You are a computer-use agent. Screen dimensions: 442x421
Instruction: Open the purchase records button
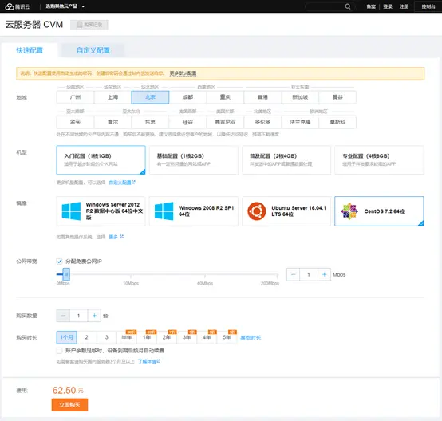[89, 25]
